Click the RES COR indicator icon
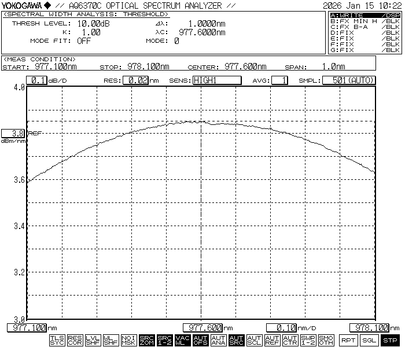The image size is (405, 347). coord(75,341)
